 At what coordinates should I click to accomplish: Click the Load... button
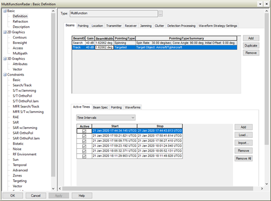point(243,135)
